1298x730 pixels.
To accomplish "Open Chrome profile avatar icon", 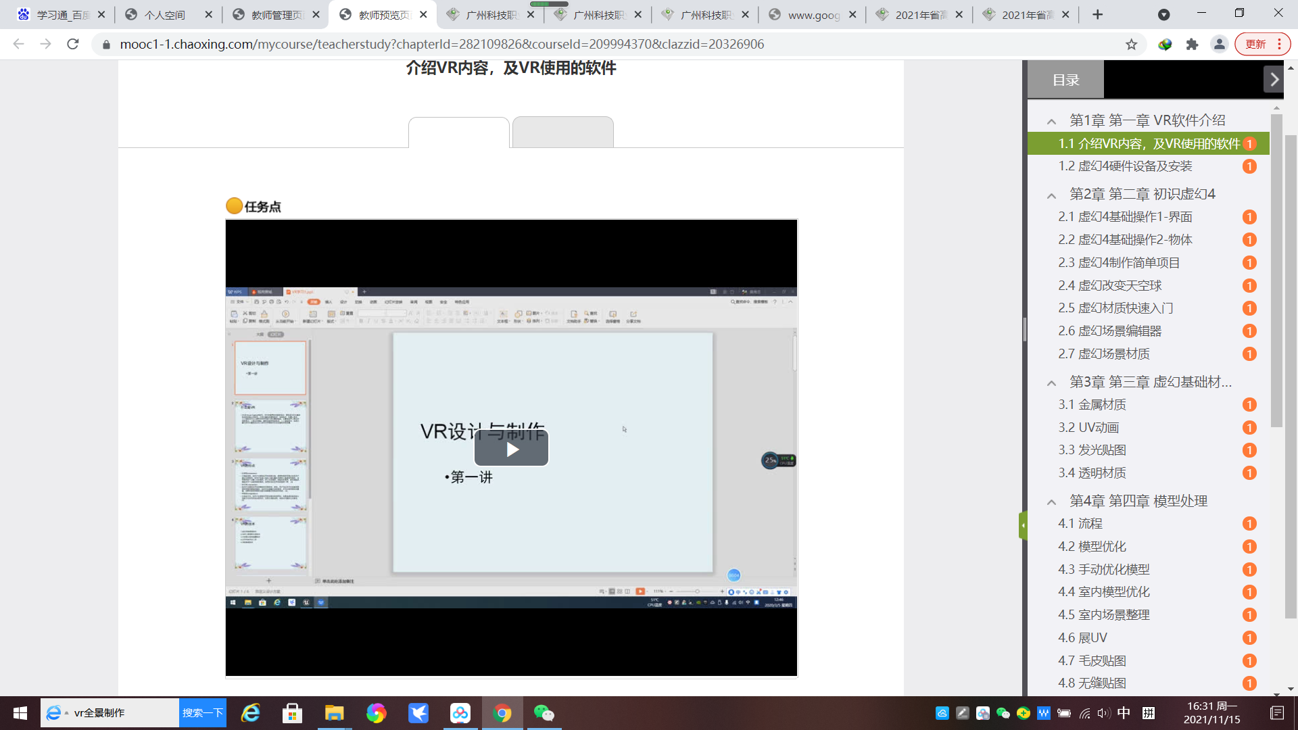I will [x=1219, y=44].
